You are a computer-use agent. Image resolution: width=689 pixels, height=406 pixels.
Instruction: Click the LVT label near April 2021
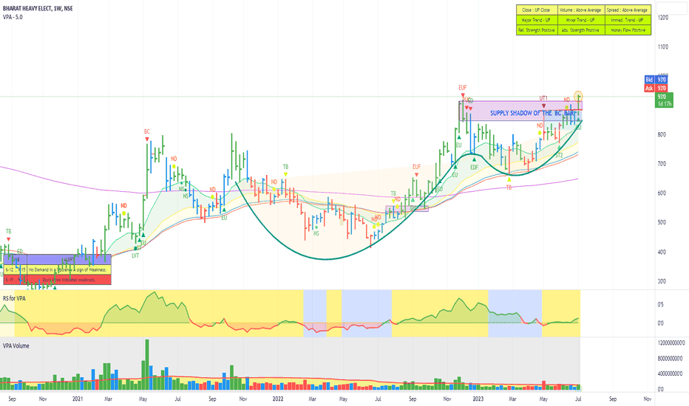pos(135,255)
